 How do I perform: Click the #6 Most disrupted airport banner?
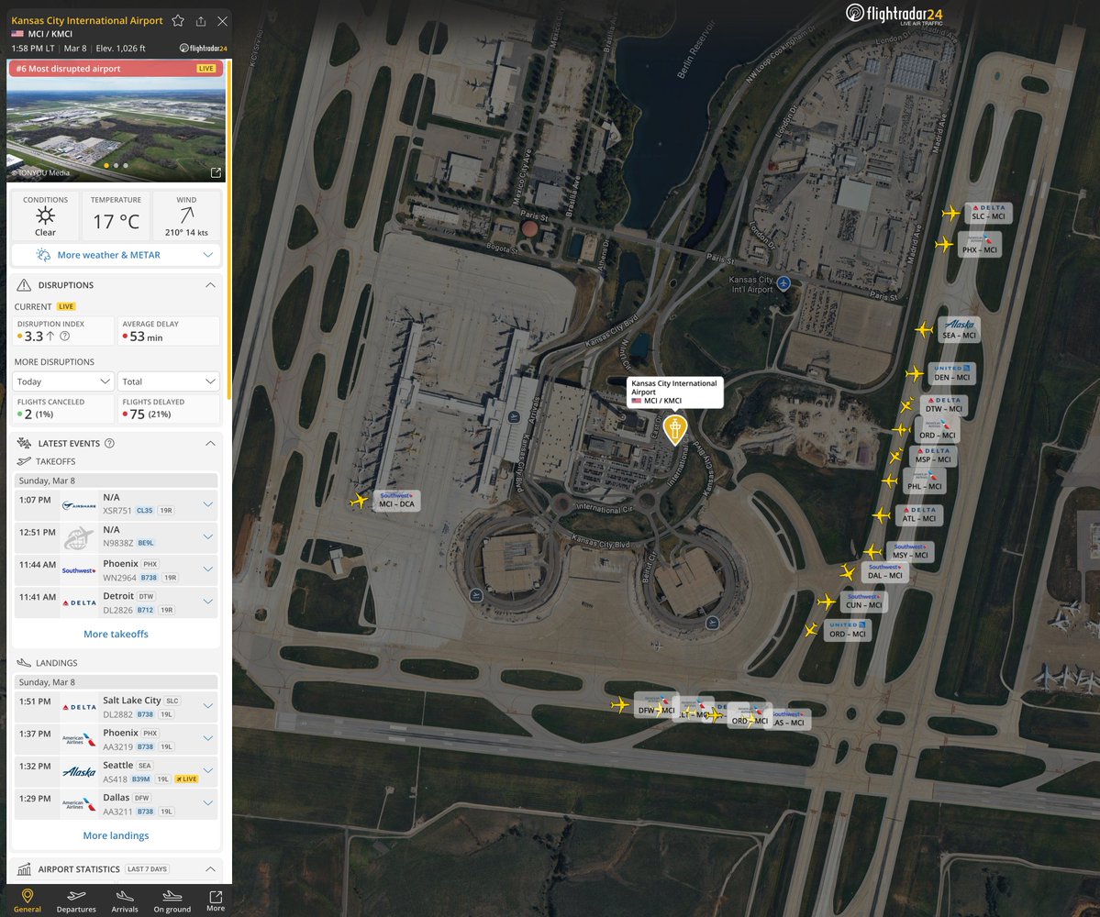[x=117, y=68]
